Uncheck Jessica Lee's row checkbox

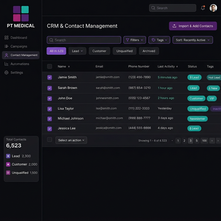click(x=49, y=129)
